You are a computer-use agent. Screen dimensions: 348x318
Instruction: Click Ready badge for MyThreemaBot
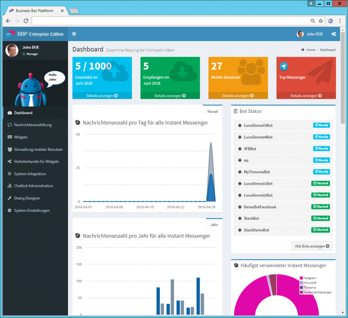coord(321,172)
